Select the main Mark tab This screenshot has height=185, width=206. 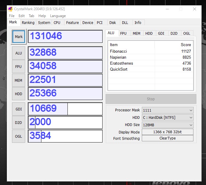coord(13,22)
